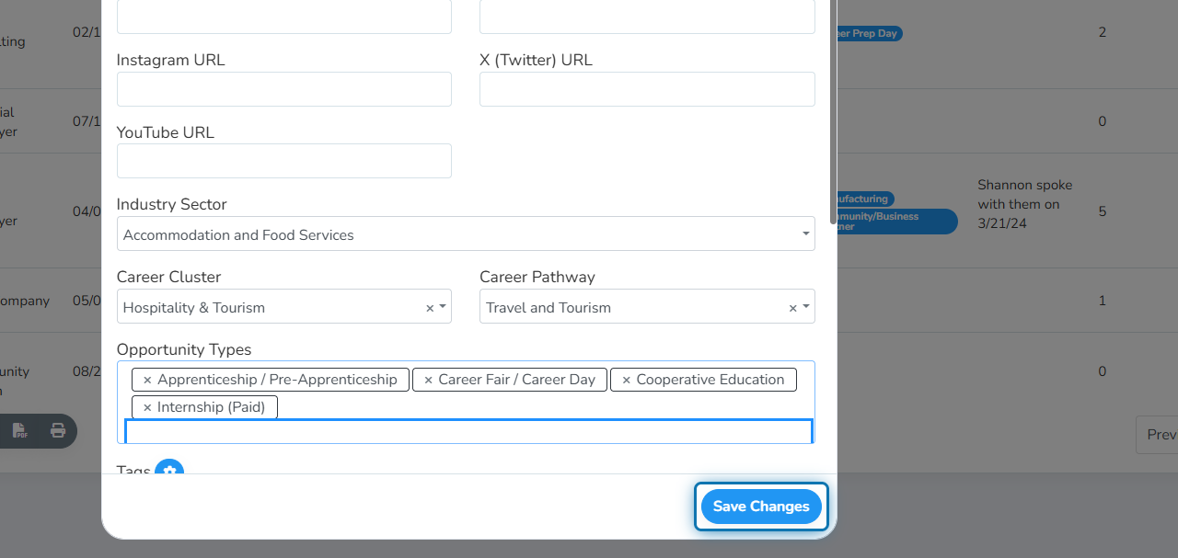This screenshot has height=558, width=1178.
Task: Focus the X (Twitter) URL field
Action: click(647, 89)
